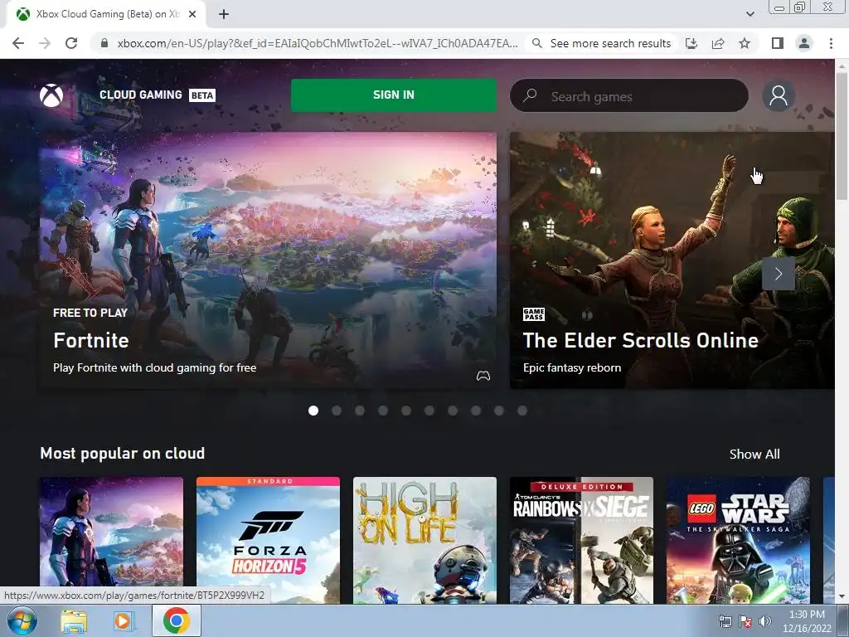This screenshot has width=849, height=637.
Task: Click the BETA badge label
Action: (202, 95)
